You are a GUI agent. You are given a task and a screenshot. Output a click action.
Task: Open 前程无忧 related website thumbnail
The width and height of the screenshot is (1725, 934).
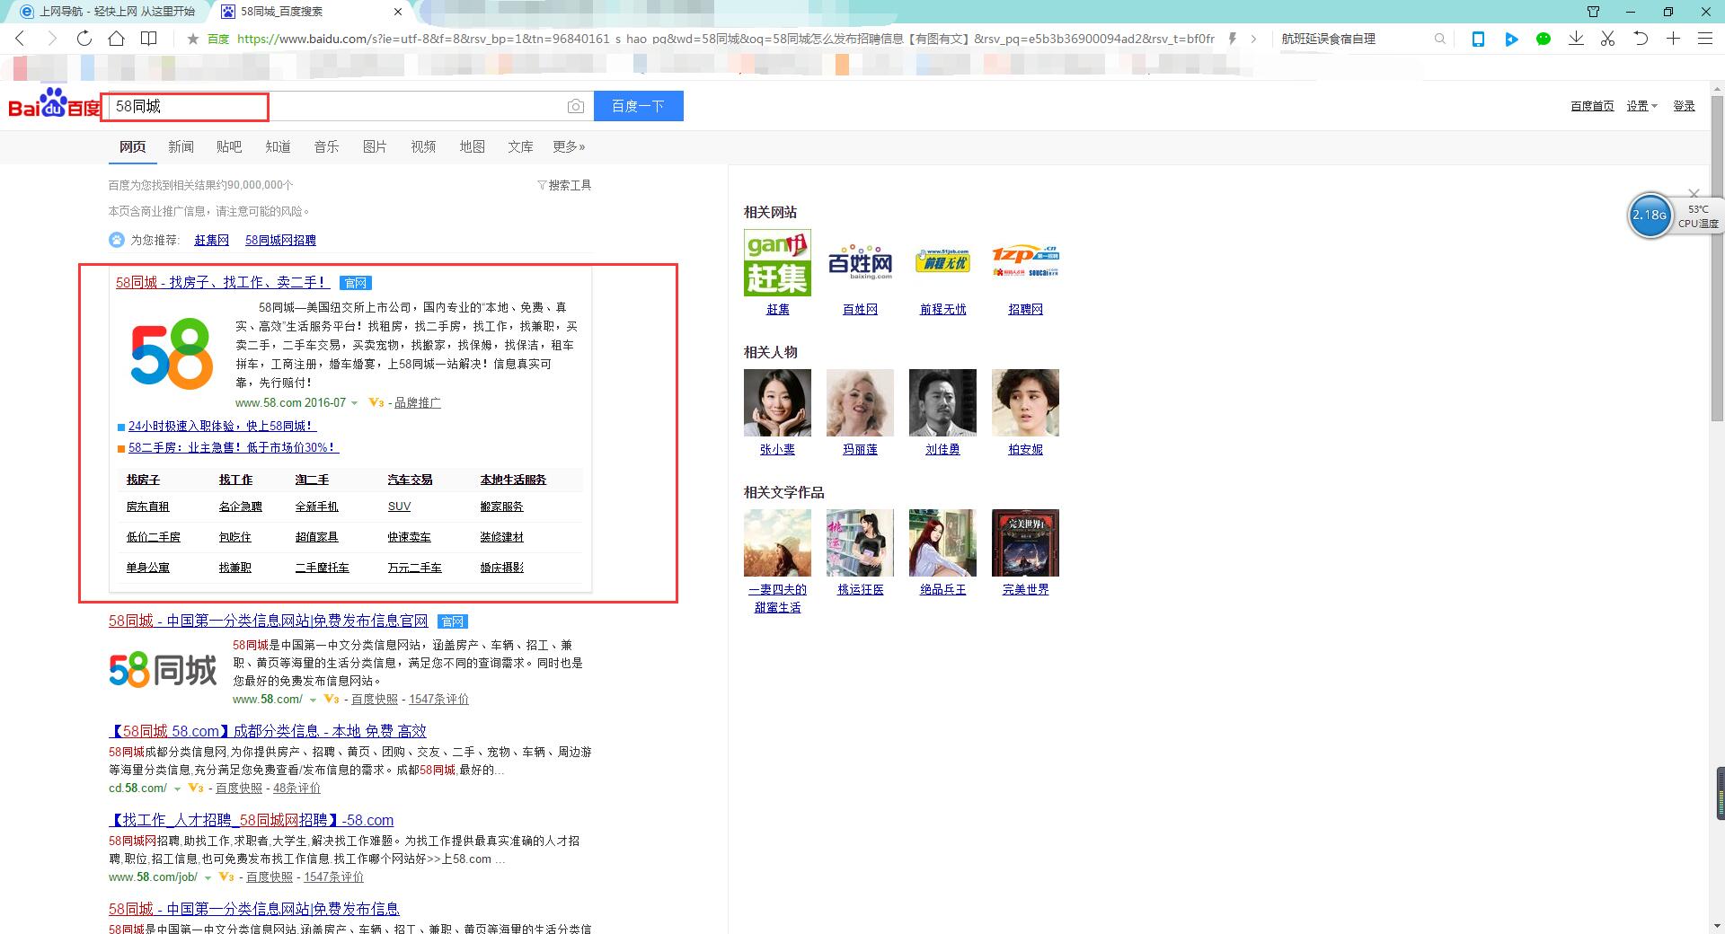click(x=942, y=262)
